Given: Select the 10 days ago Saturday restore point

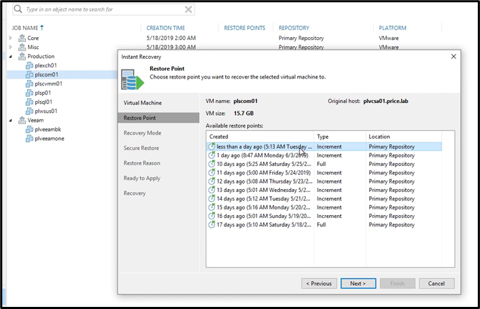Looking at the screenshot, I should (x=324, y=164).
